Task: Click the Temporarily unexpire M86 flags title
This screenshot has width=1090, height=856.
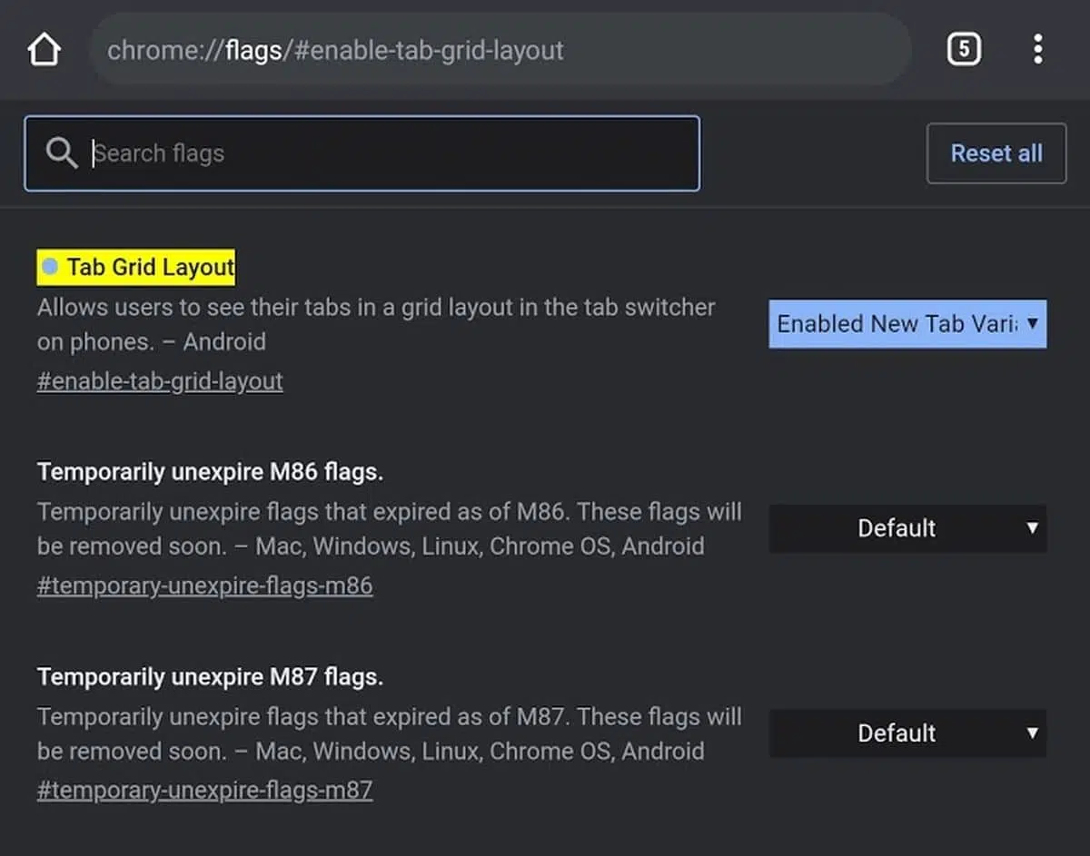Action: coord(210,472)
